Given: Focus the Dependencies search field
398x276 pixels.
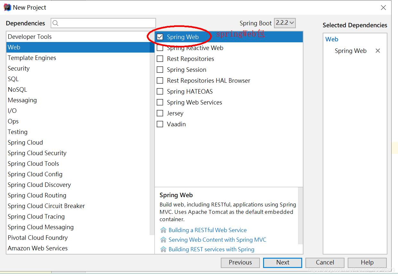Looking at the screenshot, I should [103, 23].
